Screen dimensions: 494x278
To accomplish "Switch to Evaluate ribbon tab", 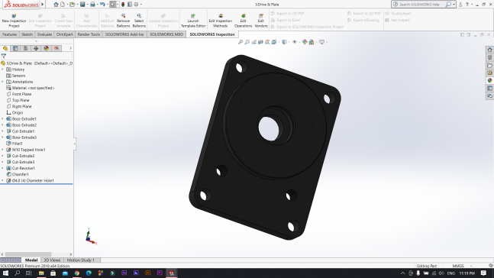I will 44,34.
